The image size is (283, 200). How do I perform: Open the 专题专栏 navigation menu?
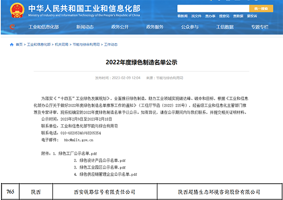pos(260,27)
